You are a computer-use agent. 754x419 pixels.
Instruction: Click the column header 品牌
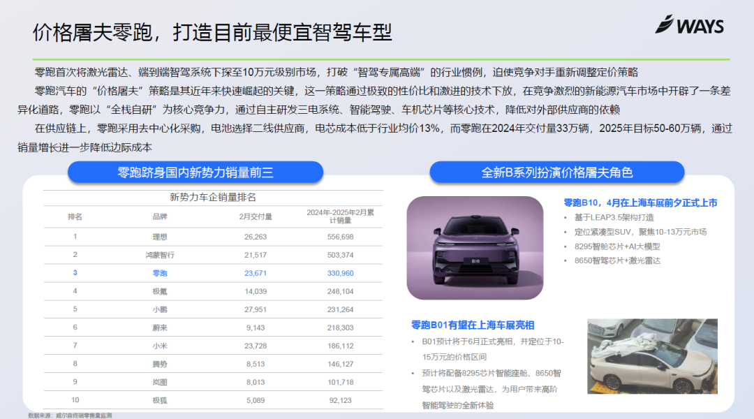(x=160, y=216)
